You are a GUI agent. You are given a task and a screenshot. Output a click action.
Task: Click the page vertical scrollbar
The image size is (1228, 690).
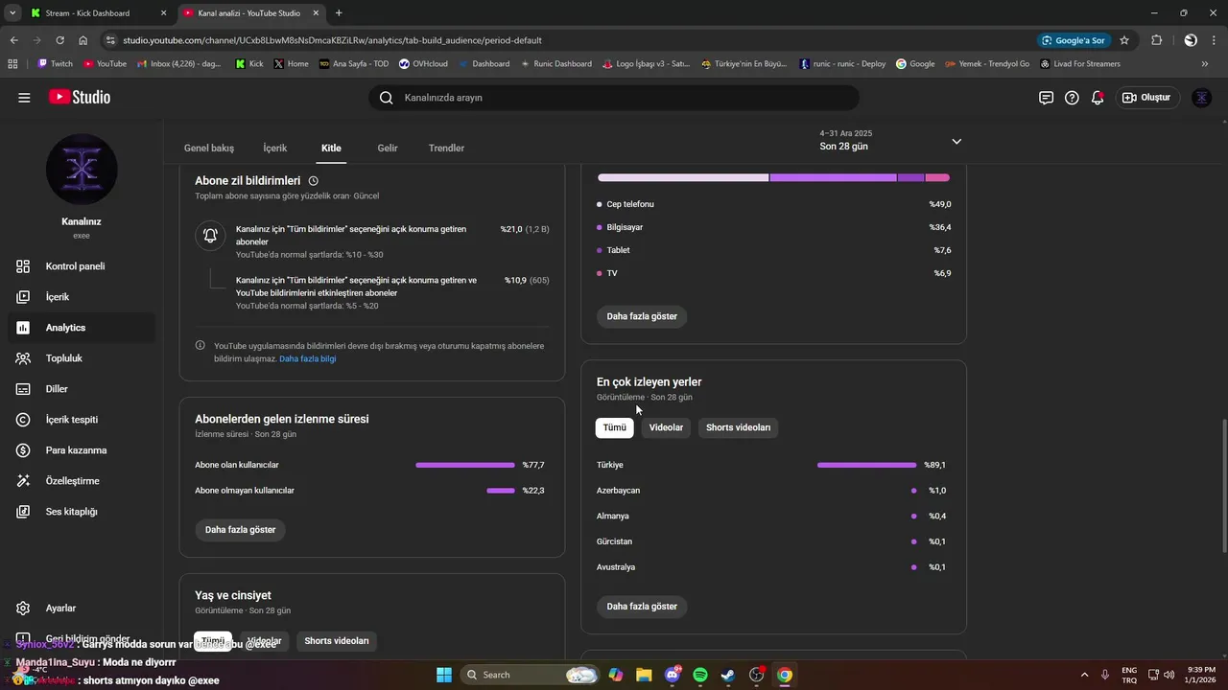[x=1223, y=486]
